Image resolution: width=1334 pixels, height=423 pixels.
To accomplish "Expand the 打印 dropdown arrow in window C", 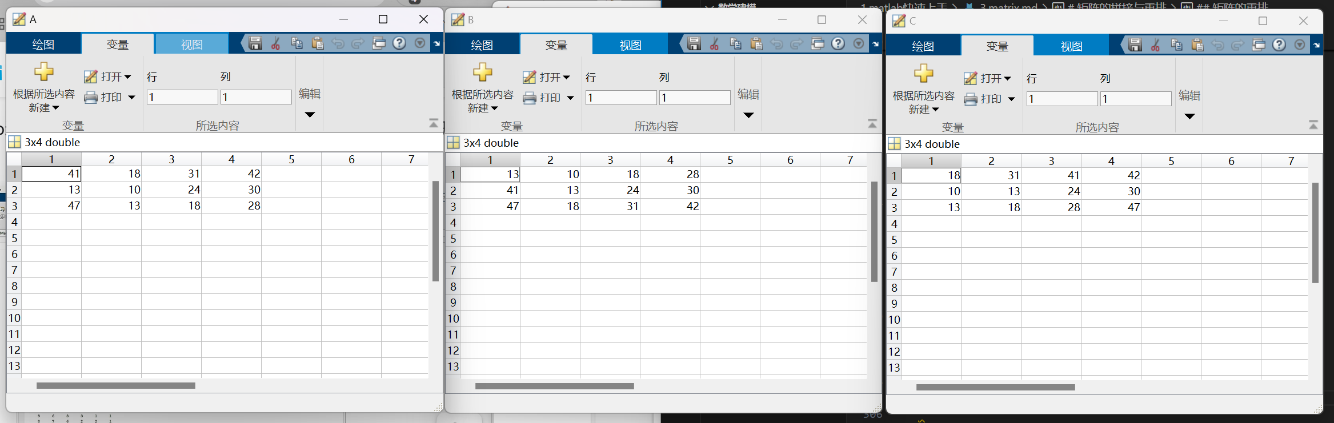I will pyautogui.click(x=1011, y=99).
